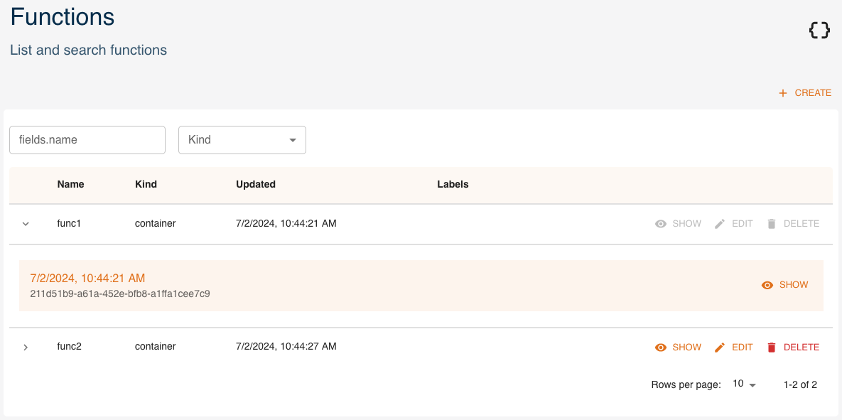Click the eye icon in func1 row
The image size is (842, 420).
[661, 224]
